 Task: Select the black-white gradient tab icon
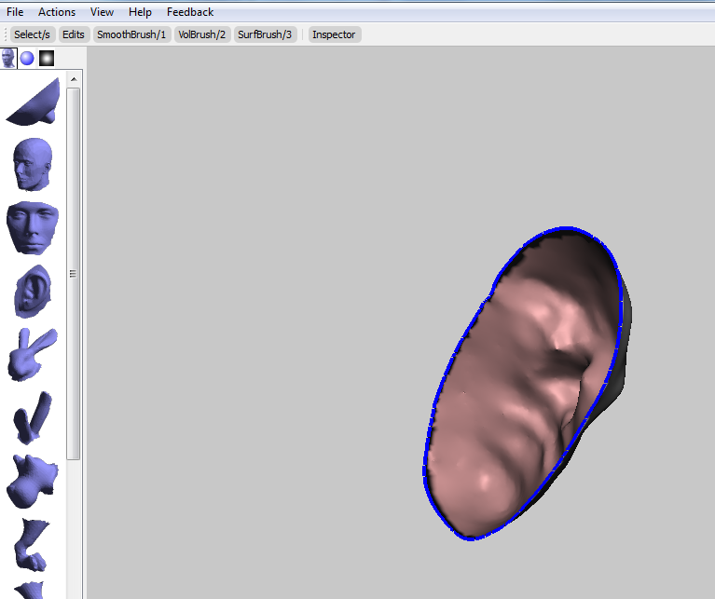click(47, 59)
